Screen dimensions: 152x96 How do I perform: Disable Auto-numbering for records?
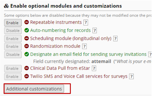point(13,31)
